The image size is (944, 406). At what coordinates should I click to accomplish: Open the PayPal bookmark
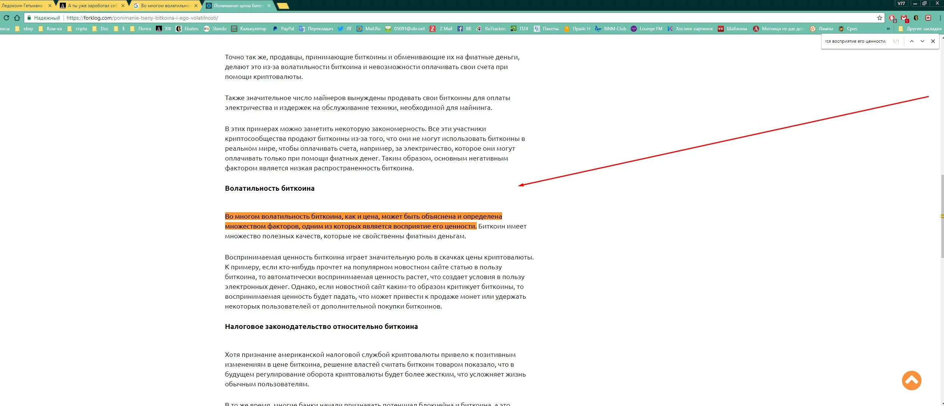(x=283, y=29)
